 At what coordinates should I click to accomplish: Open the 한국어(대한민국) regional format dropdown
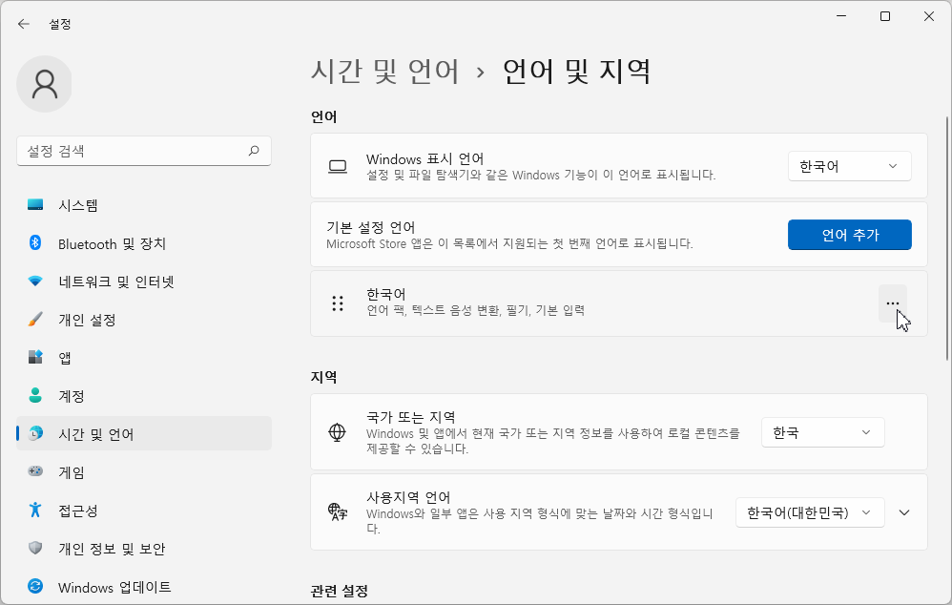810,512
